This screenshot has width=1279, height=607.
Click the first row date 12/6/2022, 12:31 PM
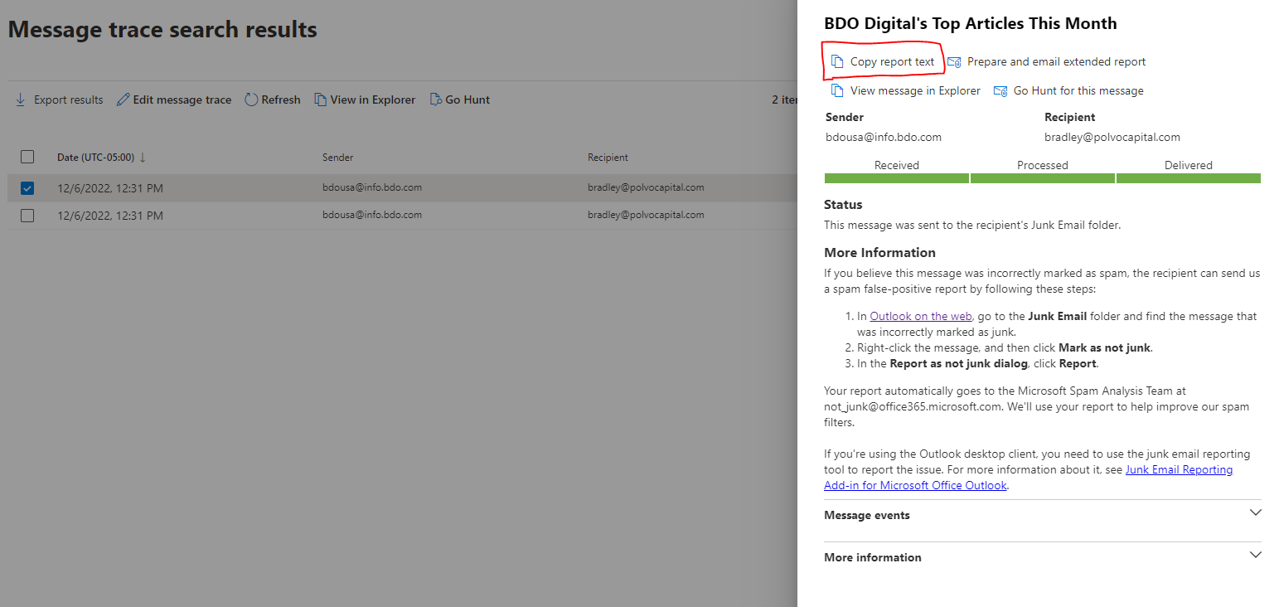110,188
